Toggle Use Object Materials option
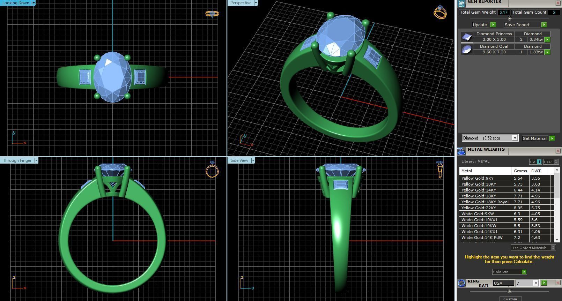The image size is (562, 301). point(533,248)
